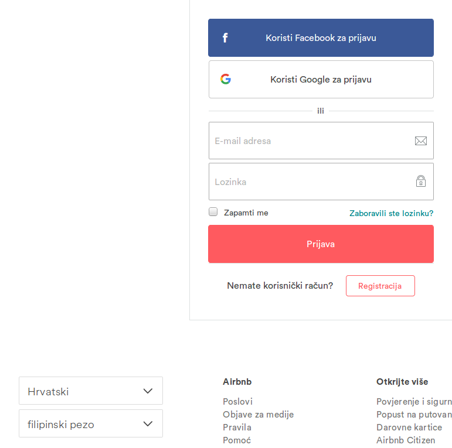Toggle the Zapamti me checkbox
The height and width of the screenshot is (448, 452).
tap(213, 212)
